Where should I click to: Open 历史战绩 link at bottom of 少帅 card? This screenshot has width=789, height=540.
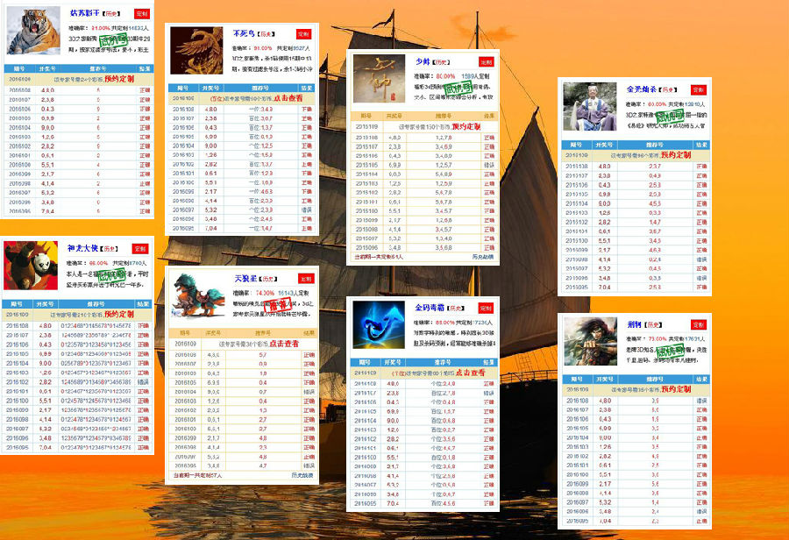tap(484, 257)
